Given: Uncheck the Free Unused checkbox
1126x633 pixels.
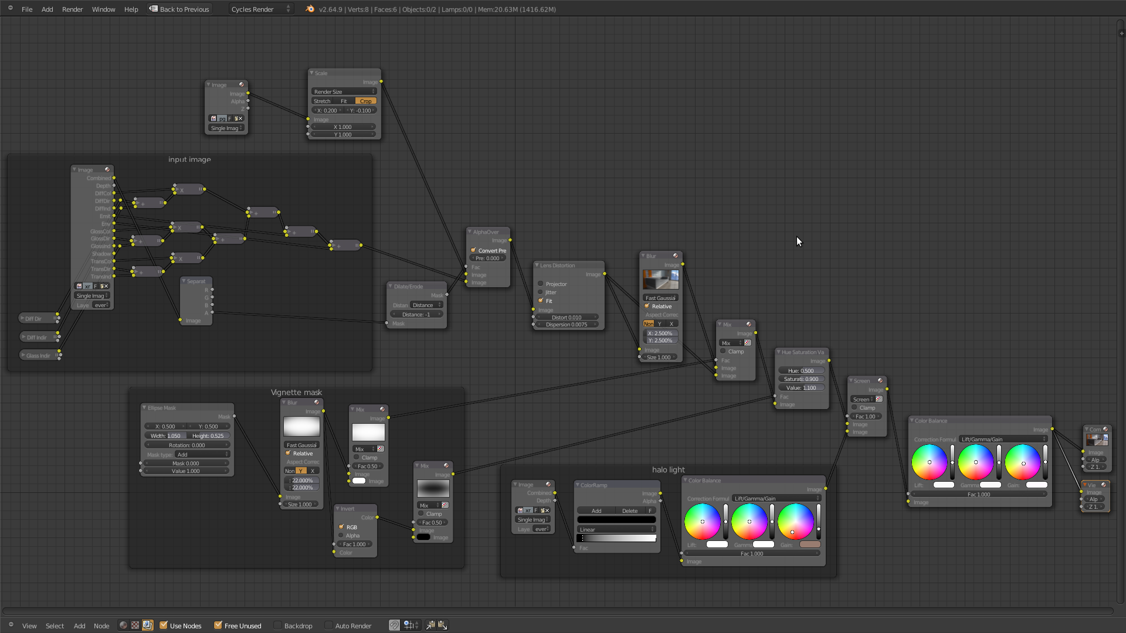Looking at the screenshot, I should [218, 625].
